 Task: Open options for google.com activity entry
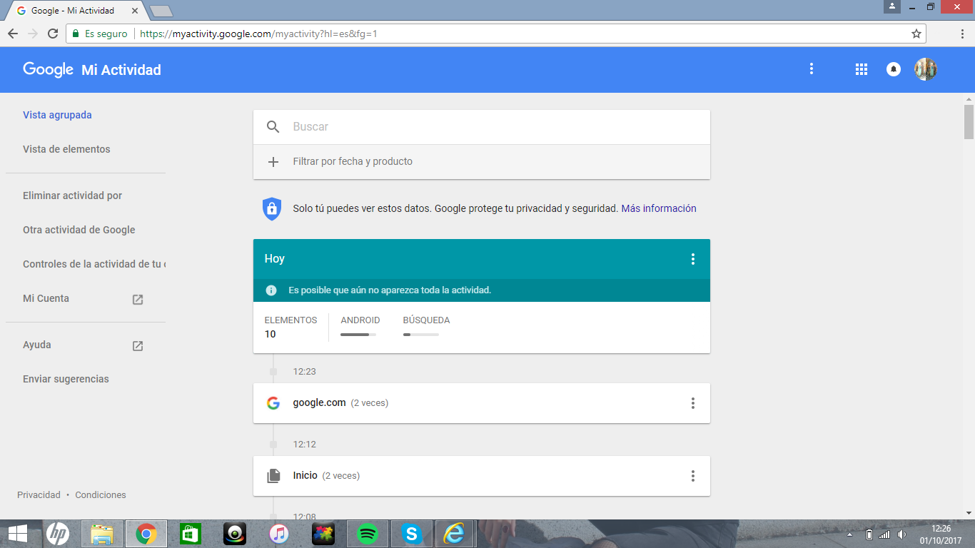(x=692, y=403)
